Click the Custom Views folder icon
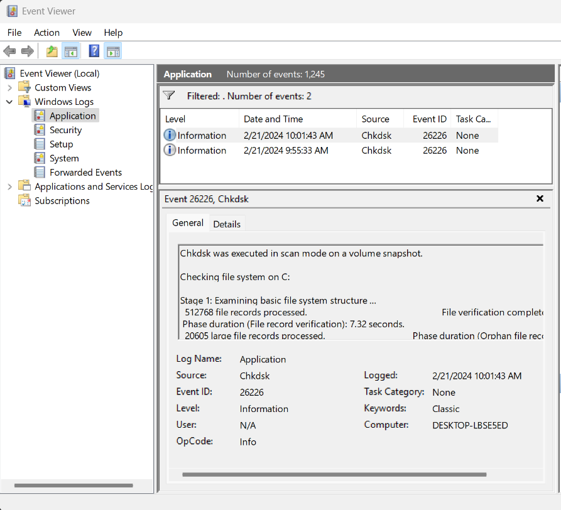Image resolution: width=561 pixels, height=510 pixels. tap(25, 87)
